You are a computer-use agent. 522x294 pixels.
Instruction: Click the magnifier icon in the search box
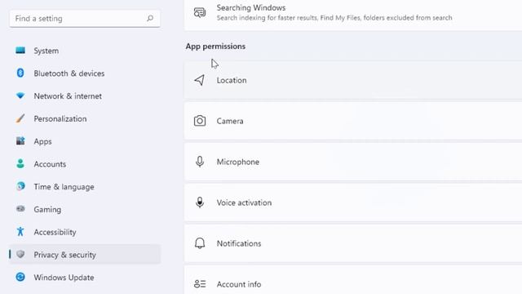click(x=150, y=18)
